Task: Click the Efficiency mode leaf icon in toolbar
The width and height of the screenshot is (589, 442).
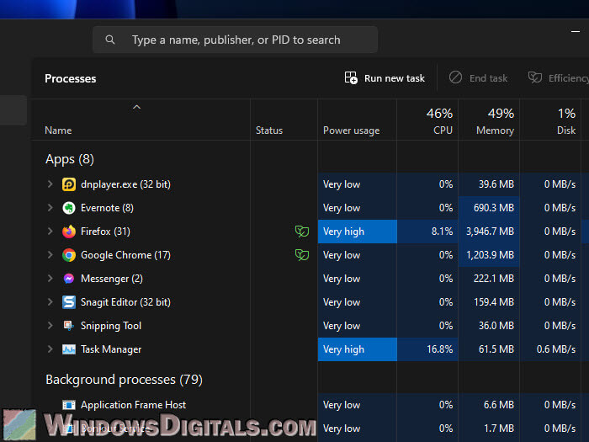Action: point(535,77)
